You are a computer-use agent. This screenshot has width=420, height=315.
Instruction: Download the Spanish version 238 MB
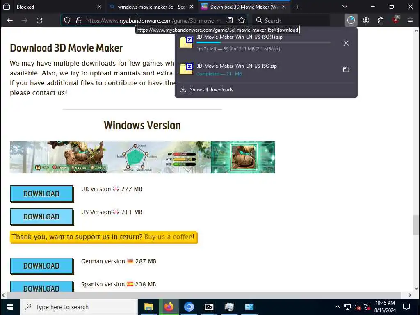(41, 287)
